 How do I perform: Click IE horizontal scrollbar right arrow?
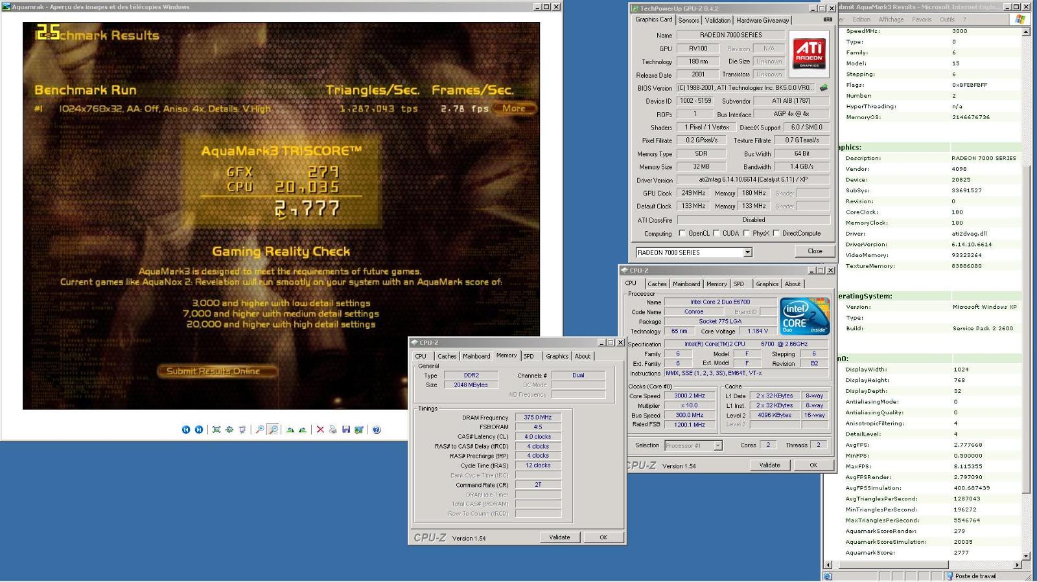pyautogui.click(x=1017, y=565)
